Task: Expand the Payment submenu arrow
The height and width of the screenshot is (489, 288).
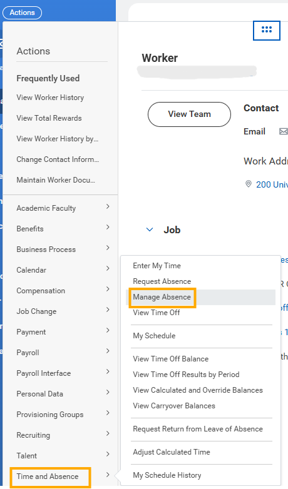Action: pos(108,330)
